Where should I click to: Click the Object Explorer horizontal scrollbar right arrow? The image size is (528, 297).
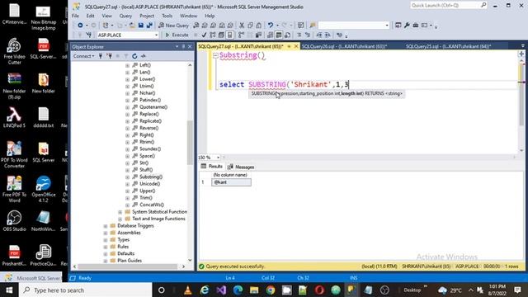183,266
